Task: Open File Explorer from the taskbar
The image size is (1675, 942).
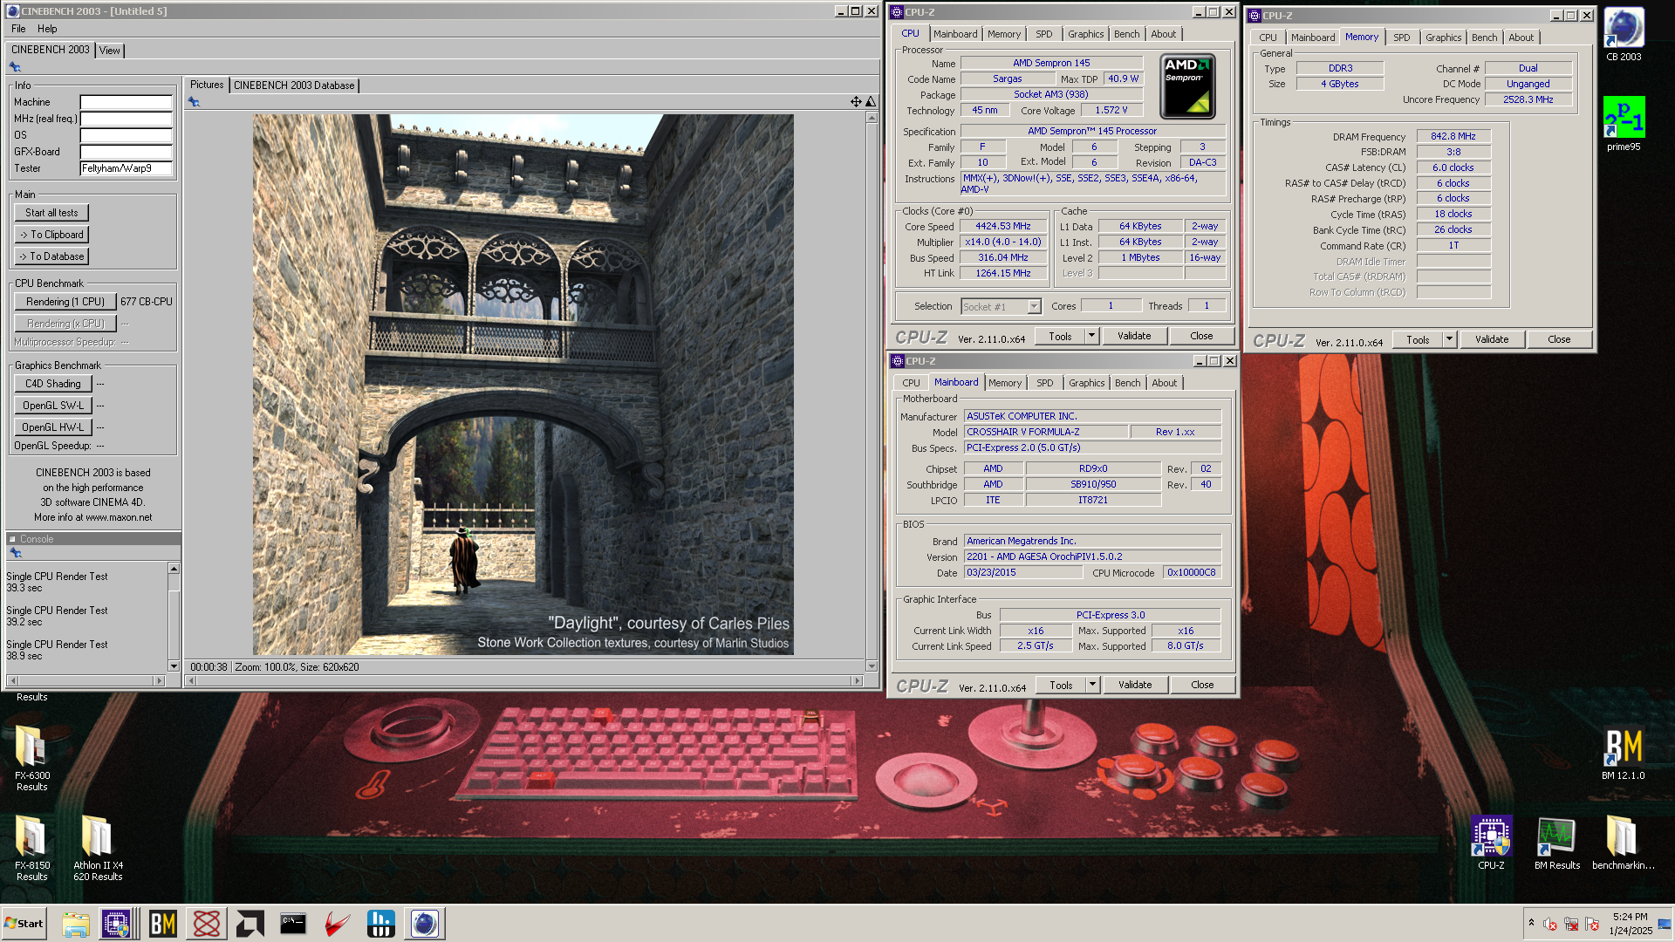Action: (76, 924)
